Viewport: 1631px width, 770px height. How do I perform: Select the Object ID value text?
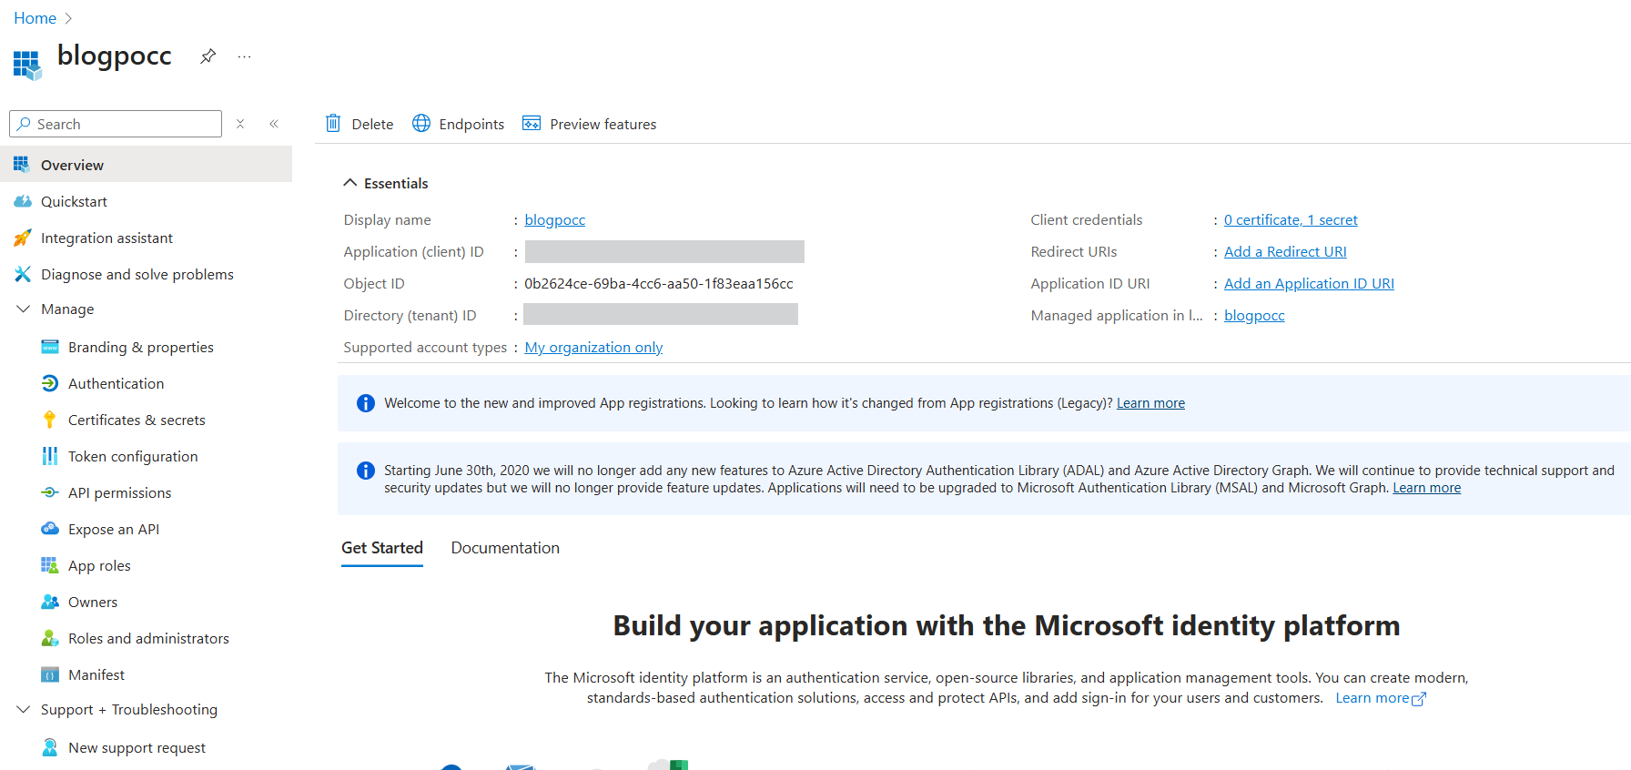tap(659, 284)
